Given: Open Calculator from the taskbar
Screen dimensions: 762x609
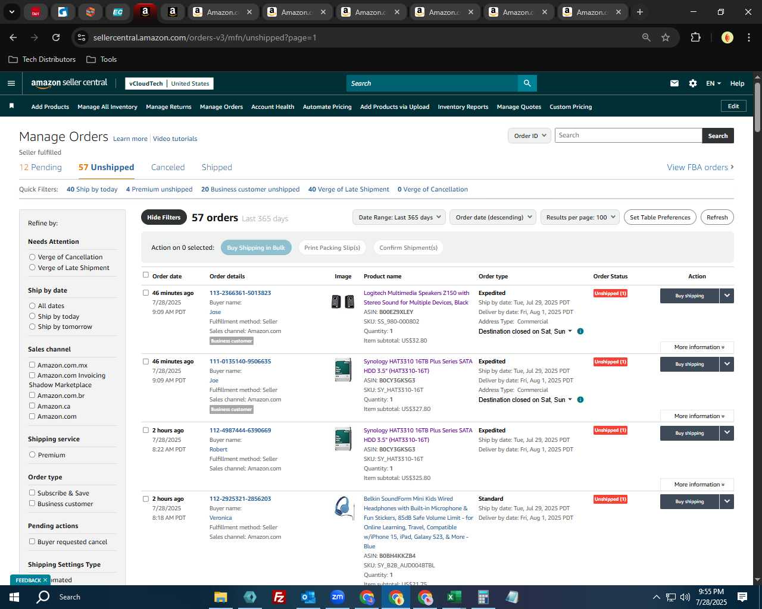Looking at the screenshot, I should pos(483,597).
